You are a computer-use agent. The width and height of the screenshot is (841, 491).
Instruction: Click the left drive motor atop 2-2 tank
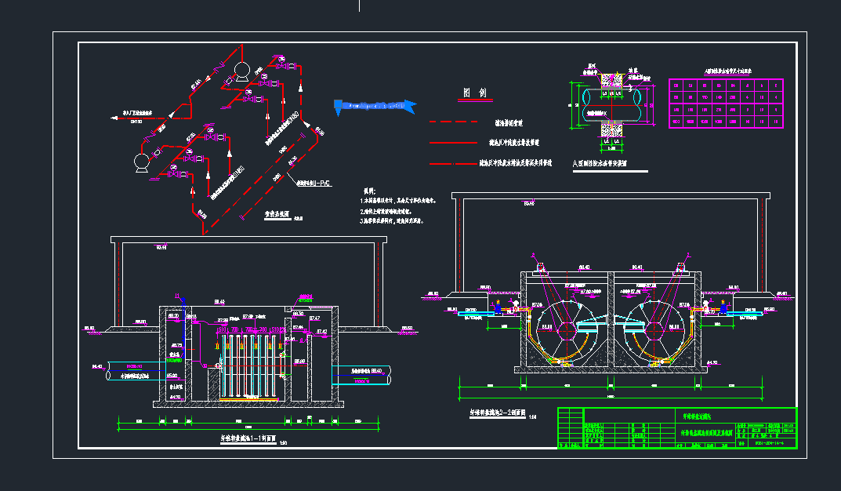point(541,267)
